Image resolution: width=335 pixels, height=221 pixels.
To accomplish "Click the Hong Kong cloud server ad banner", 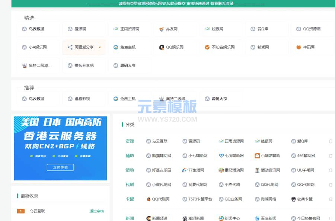I will tap(60, 148).
